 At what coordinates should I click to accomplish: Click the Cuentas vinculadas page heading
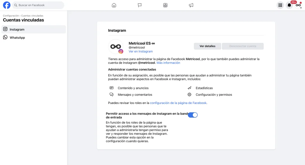coord(23,20)
